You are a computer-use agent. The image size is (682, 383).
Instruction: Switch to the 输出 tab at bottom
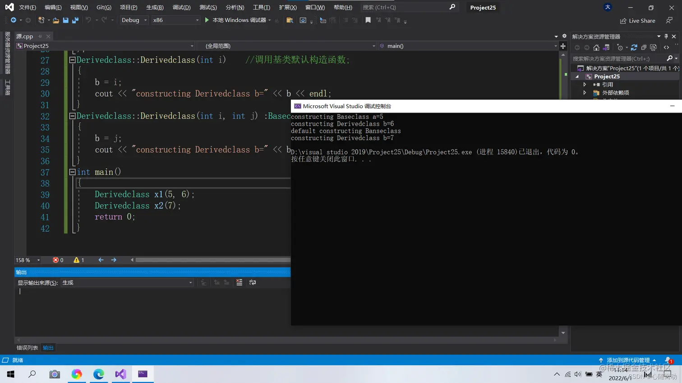pyautogui.click(x=48, y=348)
